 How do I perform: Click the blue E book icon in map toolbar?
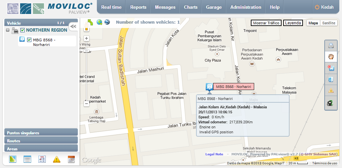(x=331, y=79)
